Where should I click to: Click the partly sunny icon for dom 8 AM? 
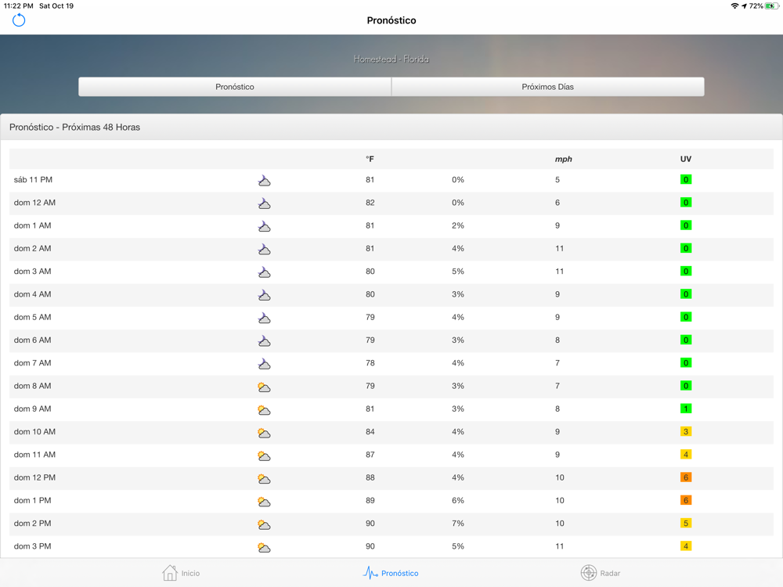(x=265, y=387)
